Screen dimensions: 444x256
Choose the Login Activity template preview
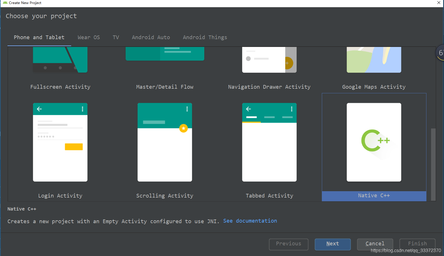click(x=60, y=142)
